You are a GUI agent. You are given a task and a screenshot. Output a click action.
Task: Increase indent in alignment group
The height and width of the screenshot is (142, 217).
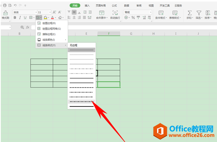tap(90, 12)
